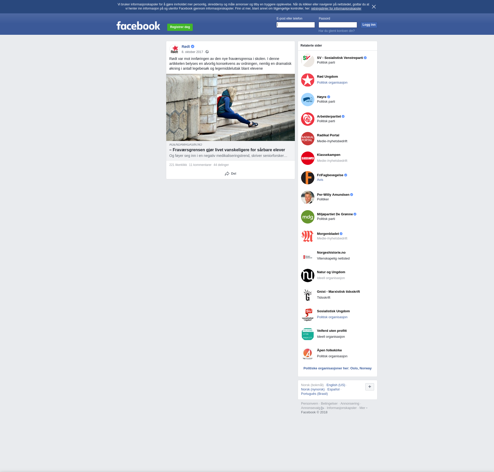Switch language to Norsk (nynorsk)
Image resolution: width=494 pixels, height=472 pixels.
tap(313, 389)
